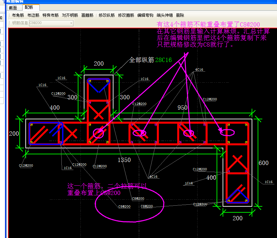
Task: Click the 300 dimension right of column
Action: pos(125,97)
